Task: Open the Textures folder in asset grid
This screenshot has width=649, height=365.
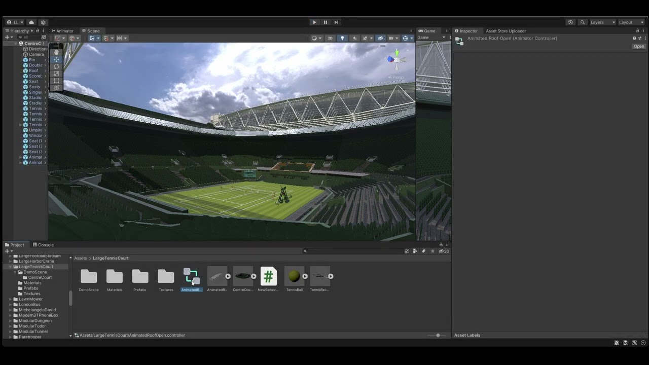Action: [x=166, y=276]
